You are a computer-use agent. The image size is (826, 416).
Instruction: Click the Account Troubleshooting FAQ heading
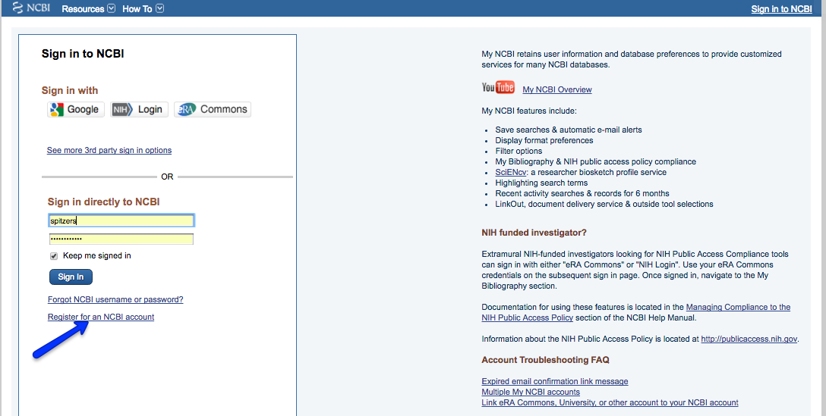545,360
